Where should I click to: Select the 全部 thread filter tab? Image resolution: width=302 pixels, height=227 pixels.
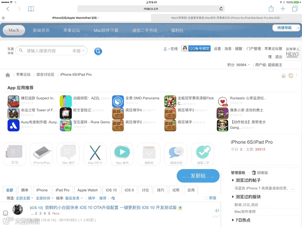coord(9,190)
